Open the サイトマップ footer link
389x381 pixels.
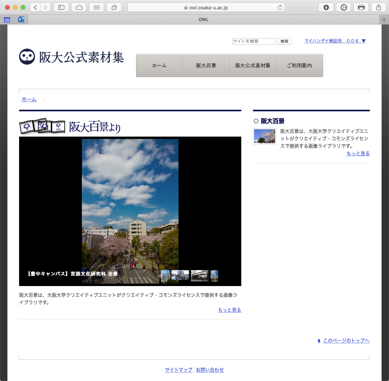(x=179, y=370)
